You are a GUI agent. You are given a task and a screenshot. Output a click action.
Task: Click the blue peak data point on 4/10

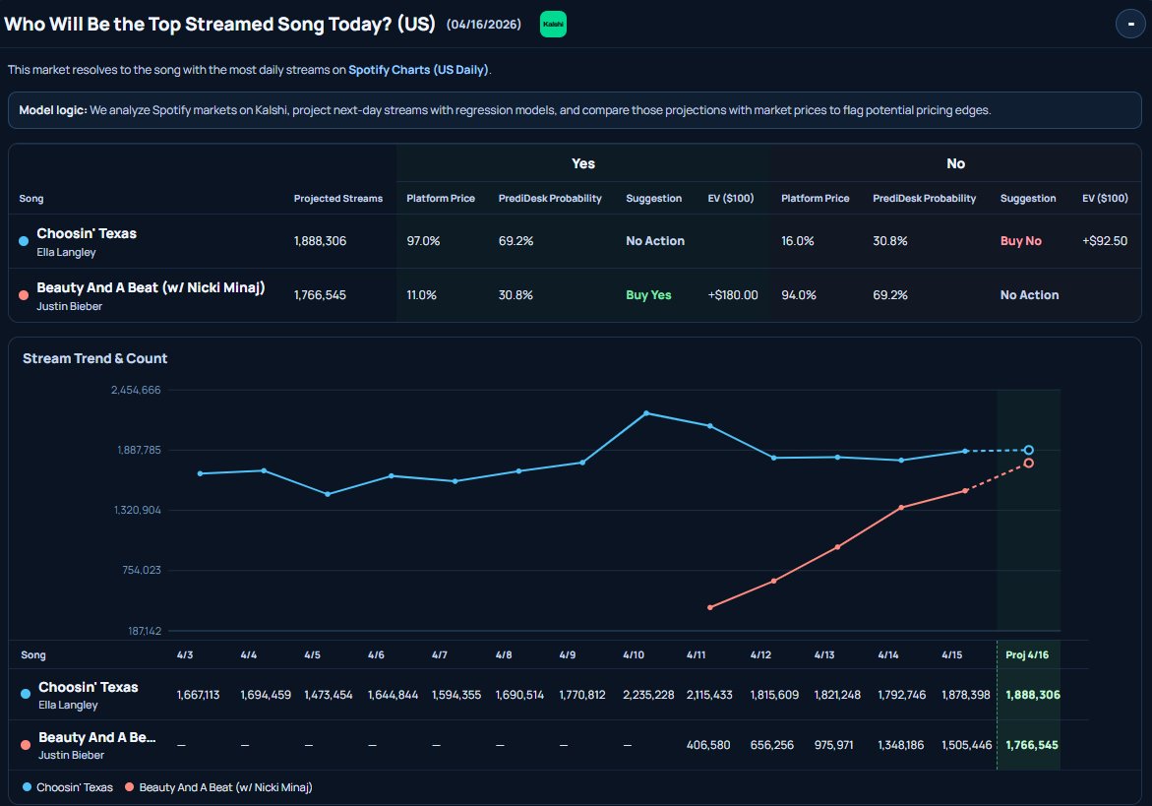click(x=646, y=413)
